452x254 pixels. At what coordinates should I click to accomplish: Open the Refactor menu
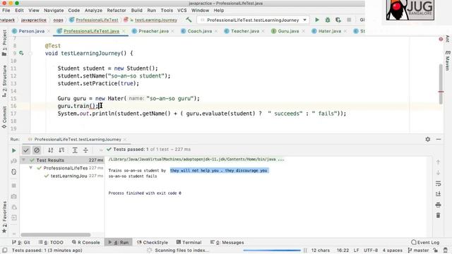[117, 10]
